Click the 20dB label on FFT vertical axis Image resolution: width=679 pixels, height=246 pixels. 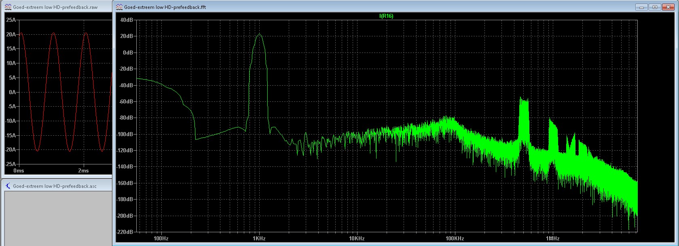[x=126, y=36]
